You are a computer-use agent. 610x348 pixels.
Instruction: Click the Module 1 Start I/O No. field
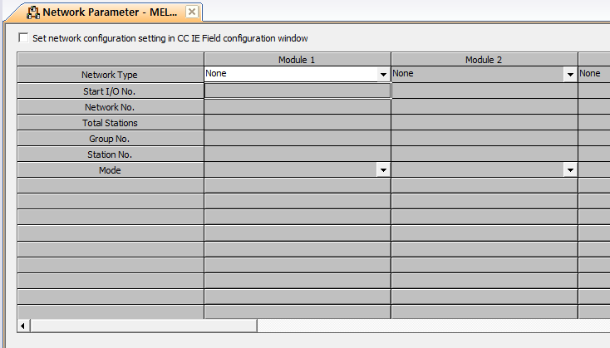(x=298, y=91)
